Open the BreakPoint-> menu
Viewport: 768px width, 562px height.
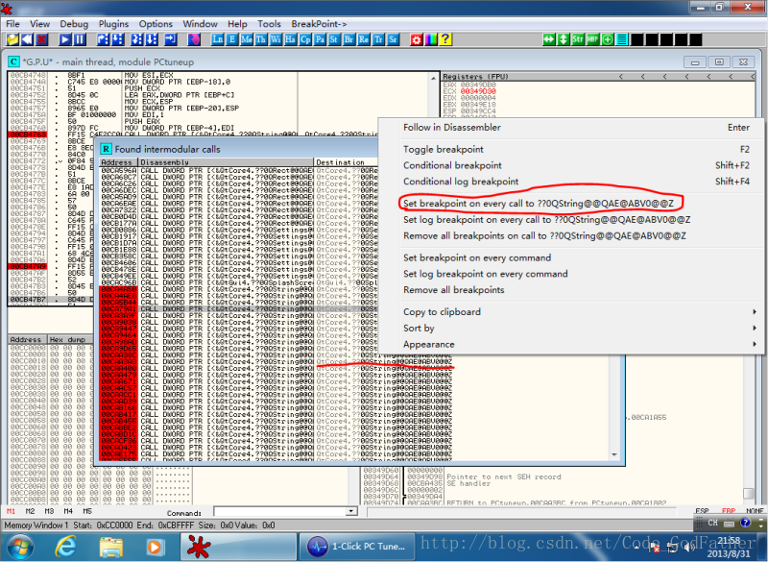[320, 23]
